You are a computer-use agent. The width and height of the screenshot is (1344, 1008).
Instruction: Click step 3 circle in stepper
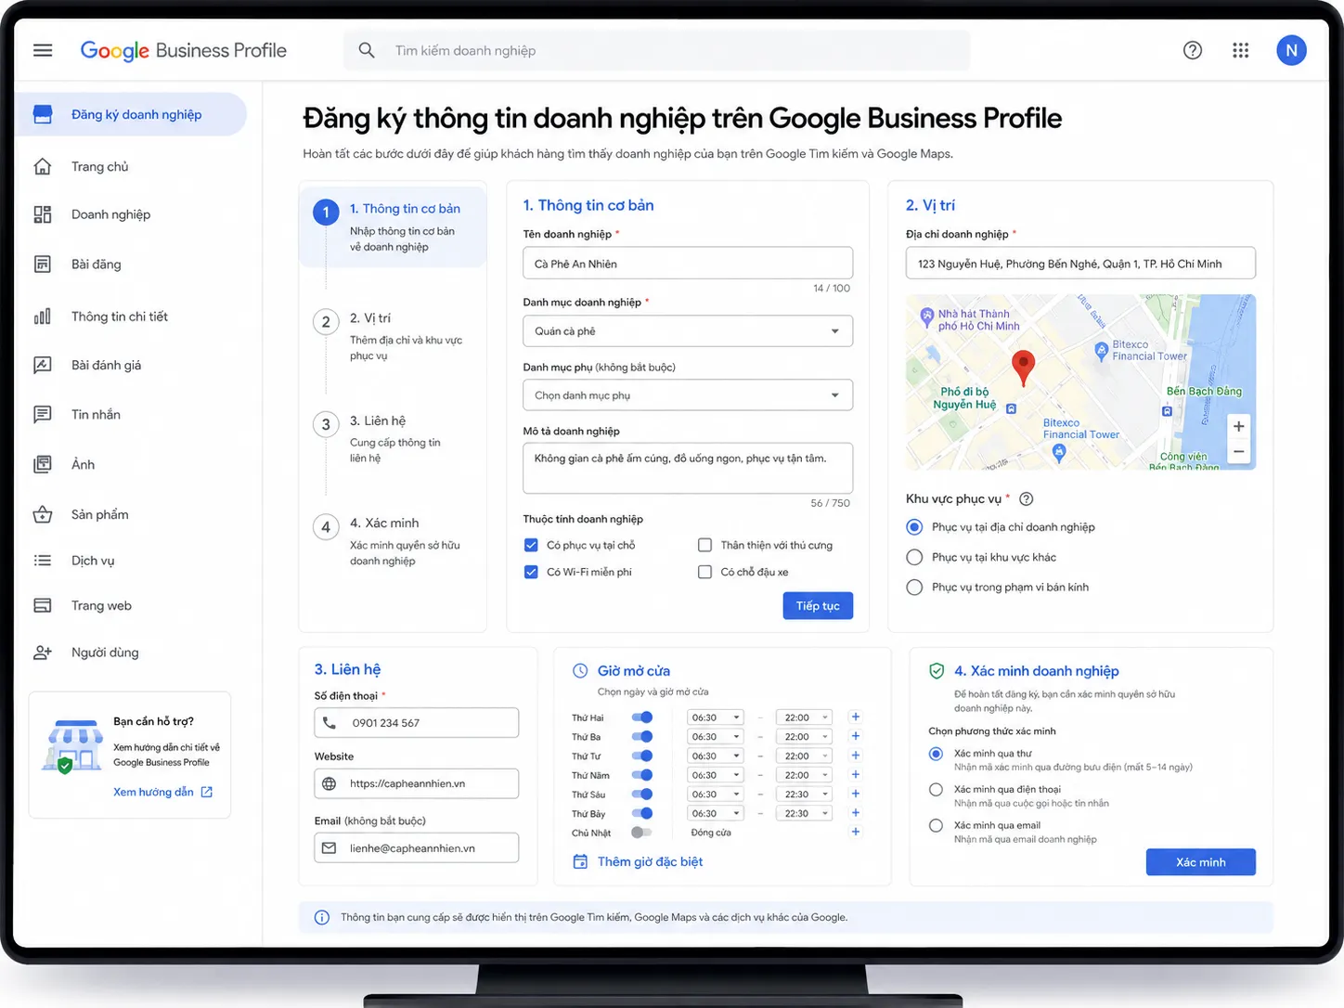325,424
